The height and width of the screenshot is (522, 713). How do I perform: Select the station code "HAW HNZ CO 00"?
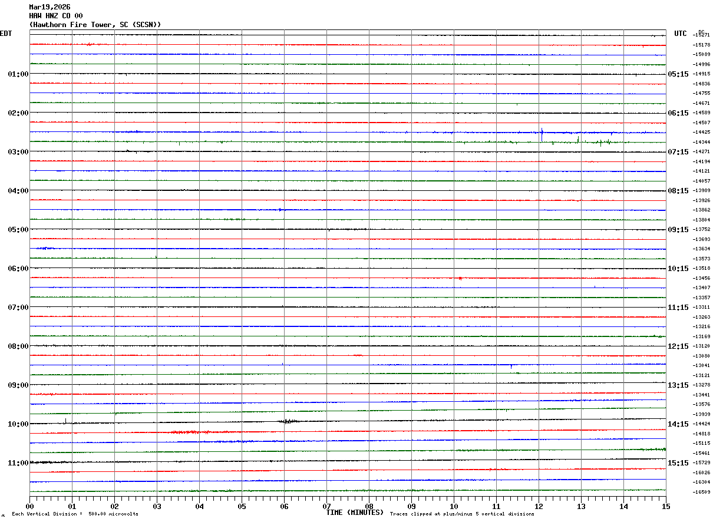click(56, 16)
